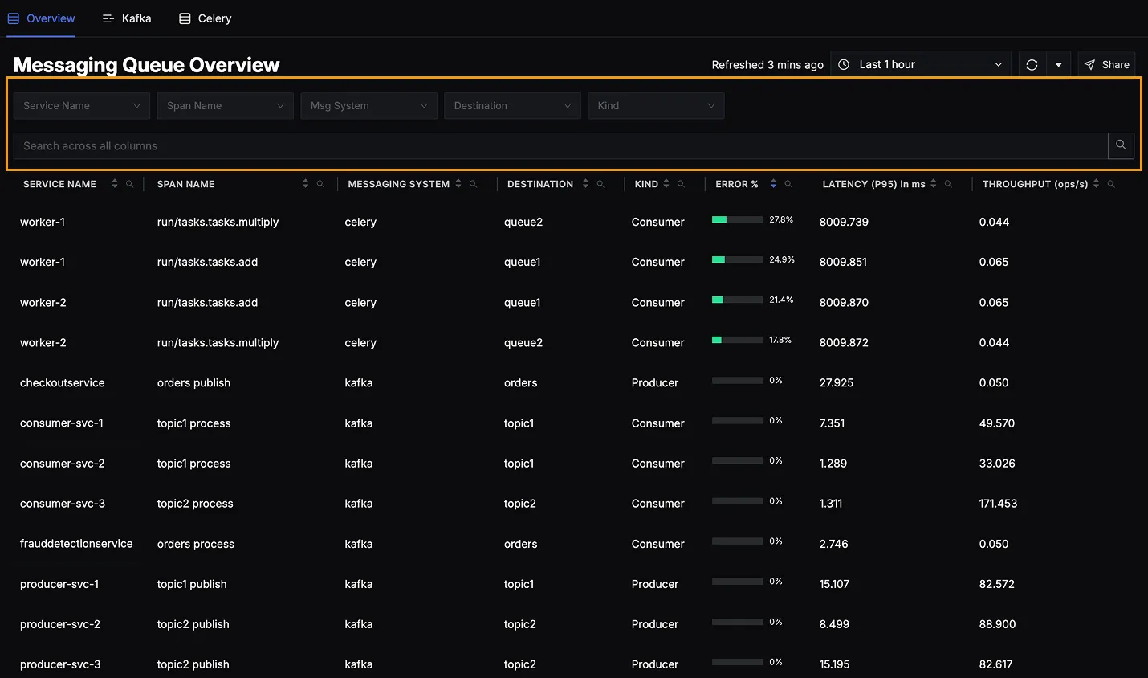Click latency value 8009.739
1148x678 pixels.
[844, 222]
